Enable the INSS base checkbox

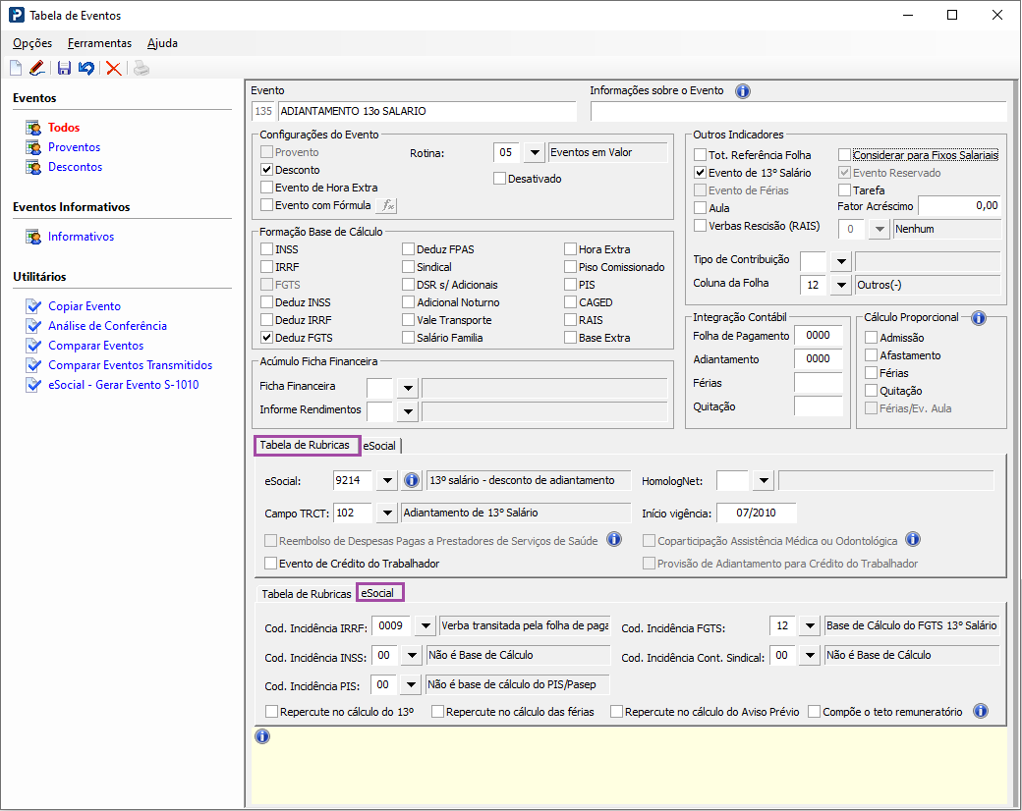click(266, 249)
